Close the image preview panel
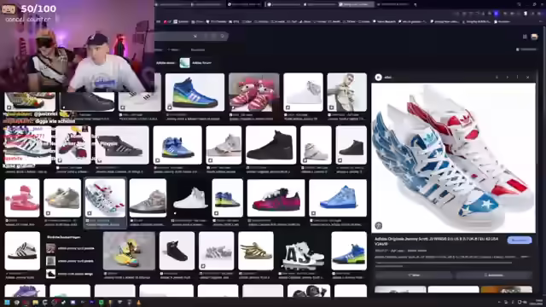The width and height of the screenshot is (546, 307). point(528,77)
